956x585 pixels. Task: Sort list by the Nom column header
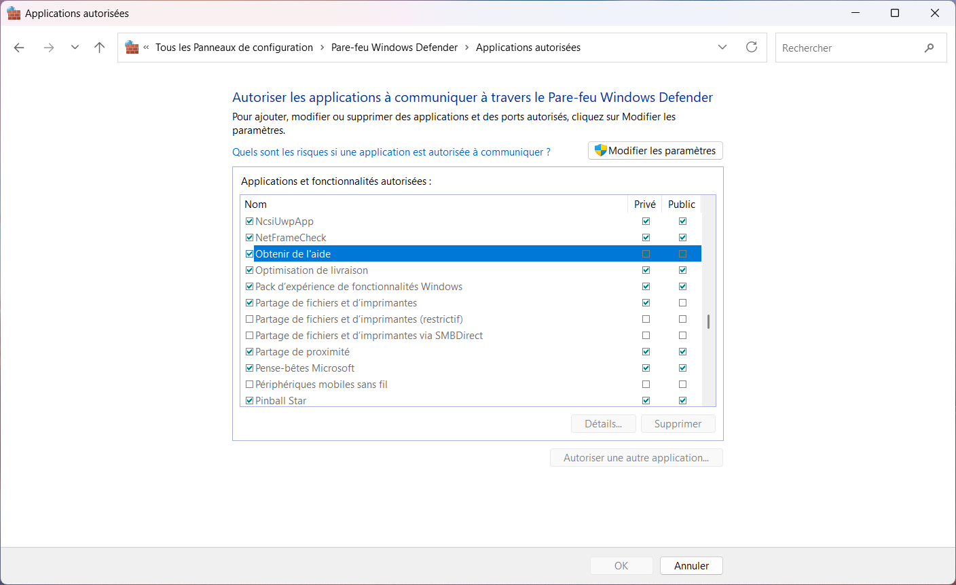coord(435,205)
